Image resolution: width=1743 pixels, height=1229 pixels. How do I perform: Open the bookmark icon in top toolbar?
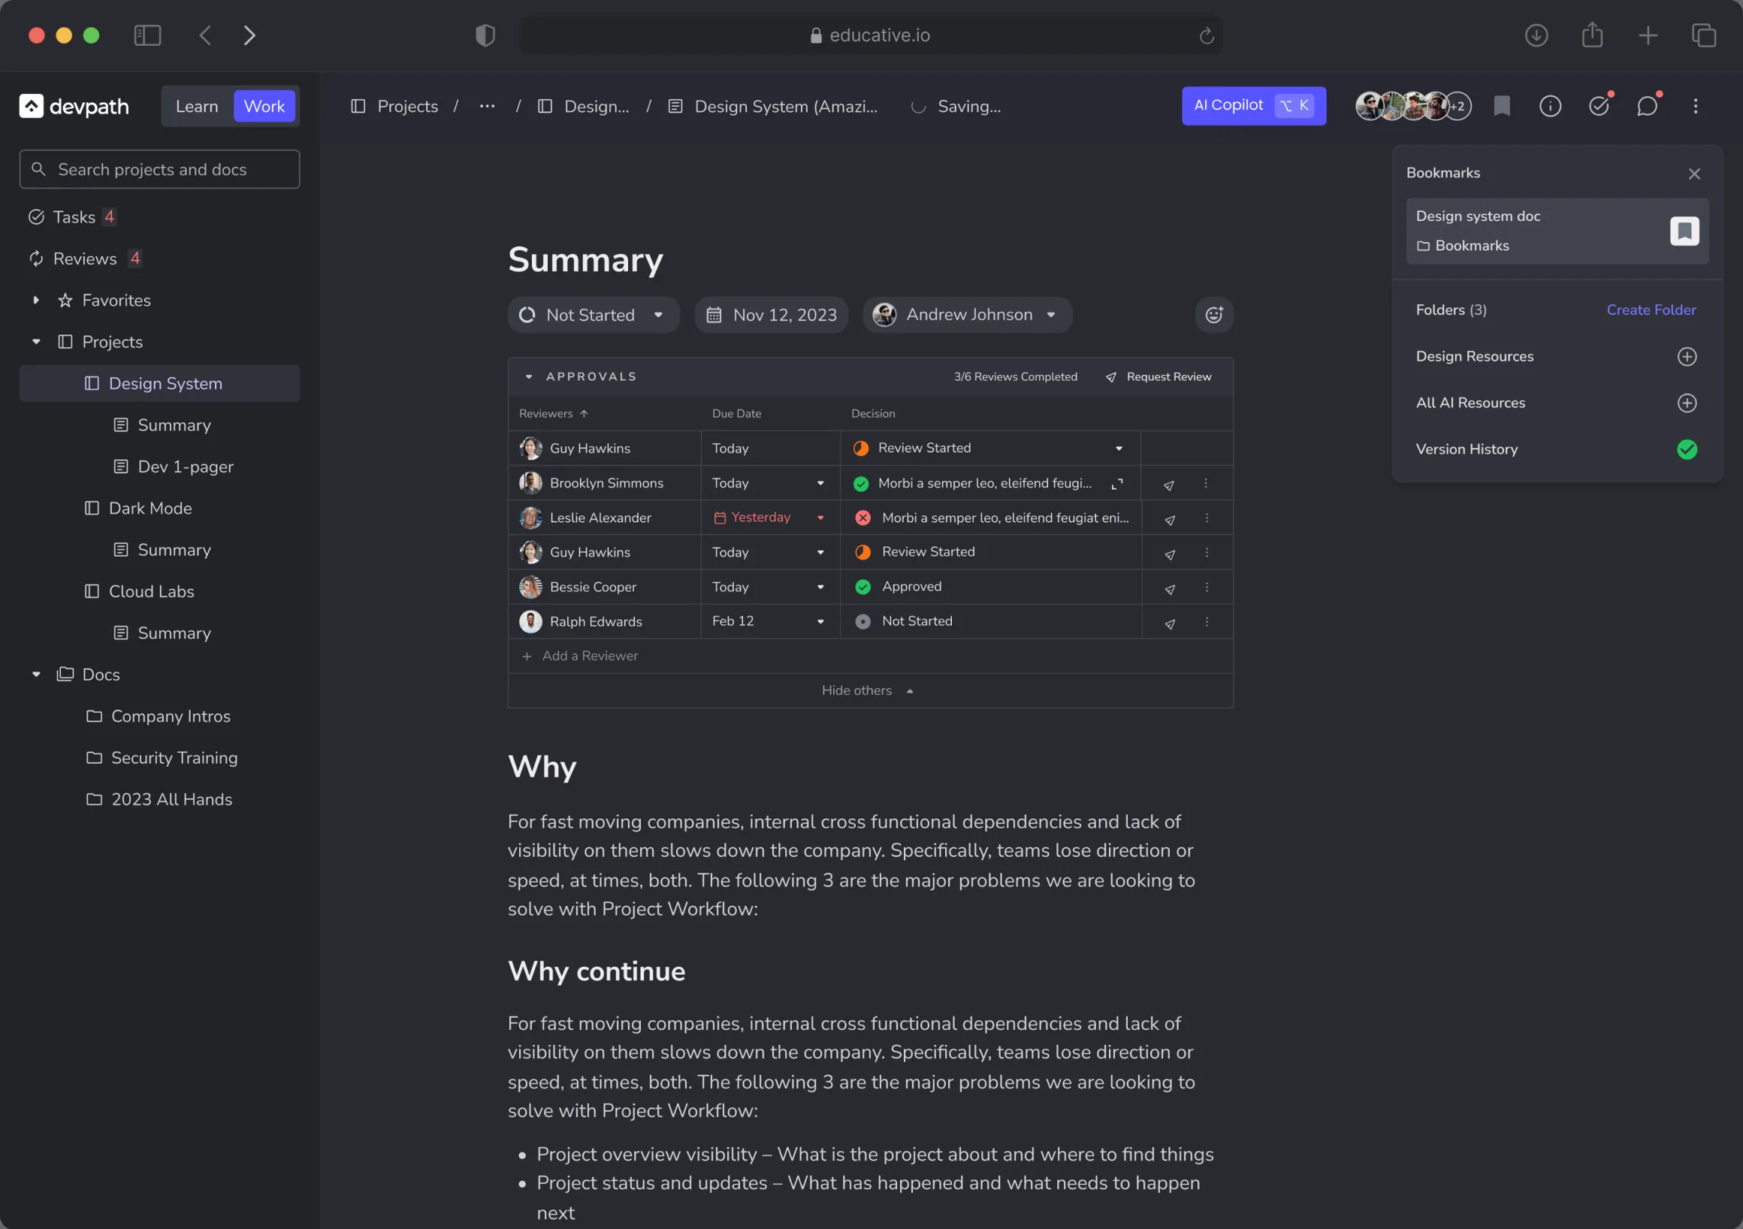(1502, 106)
